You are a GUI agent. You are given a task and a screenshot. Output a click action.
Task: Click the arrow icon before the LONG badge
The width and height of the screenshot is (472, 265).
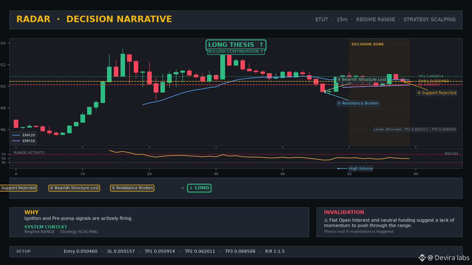pos(182,188)
